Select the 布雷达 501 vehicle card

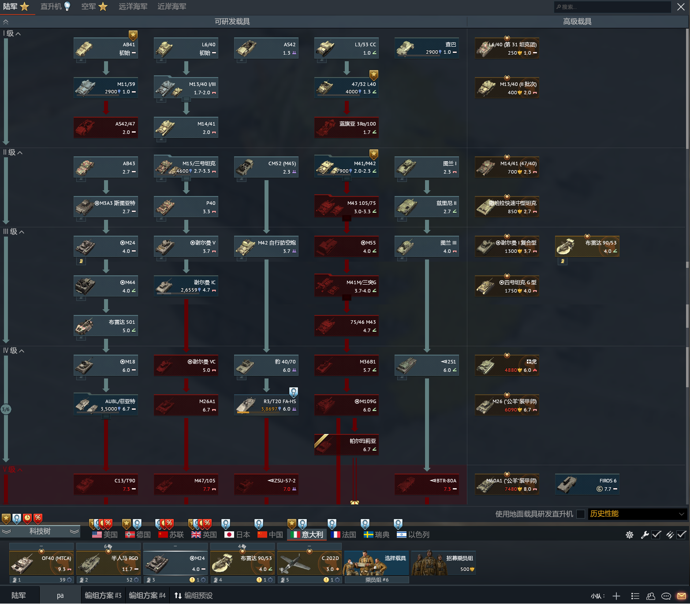click(x=106, y=326)
